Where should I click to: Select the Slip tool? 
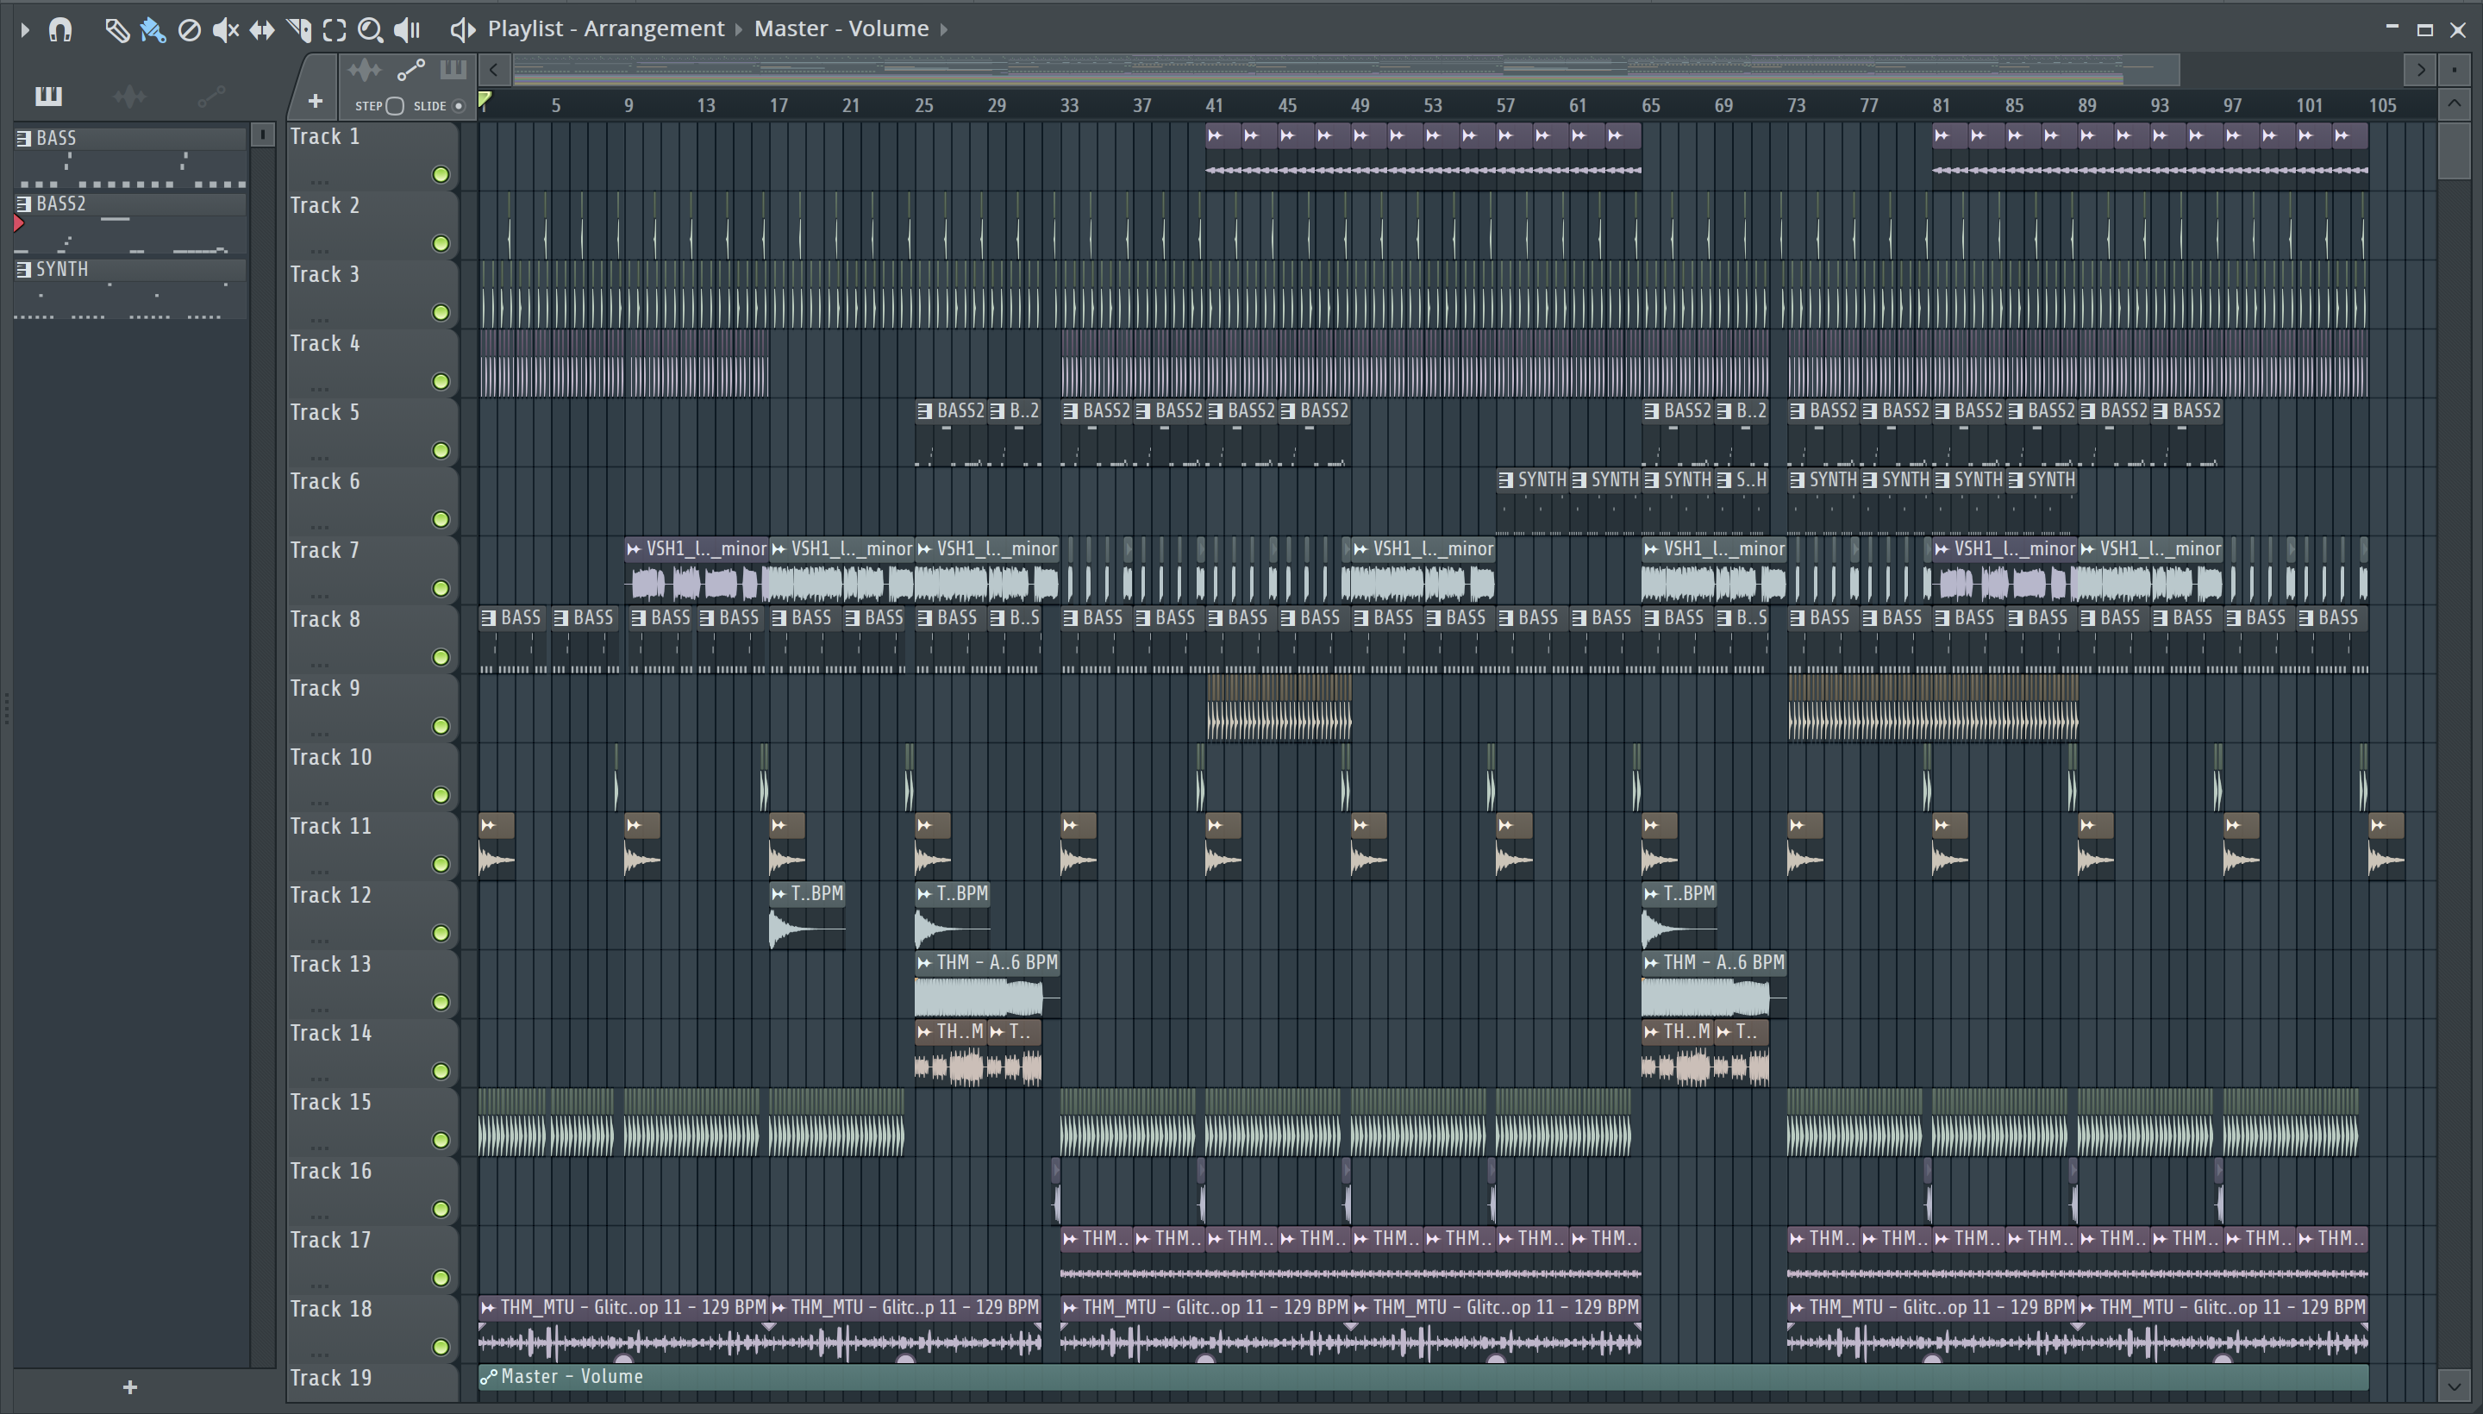click(x=261, y=30)
